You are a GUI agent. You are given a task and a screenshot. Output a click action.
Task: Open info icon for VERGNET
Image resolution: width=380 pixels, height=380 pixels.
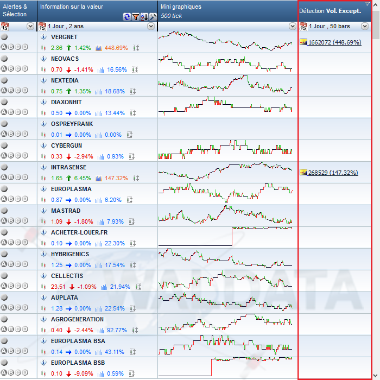point(43,37)
